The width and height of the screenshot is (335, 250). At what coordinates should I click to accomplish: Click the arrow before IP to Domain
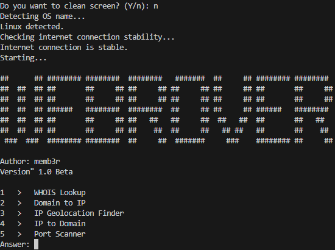pyautogui.click(x=19, y=224)
